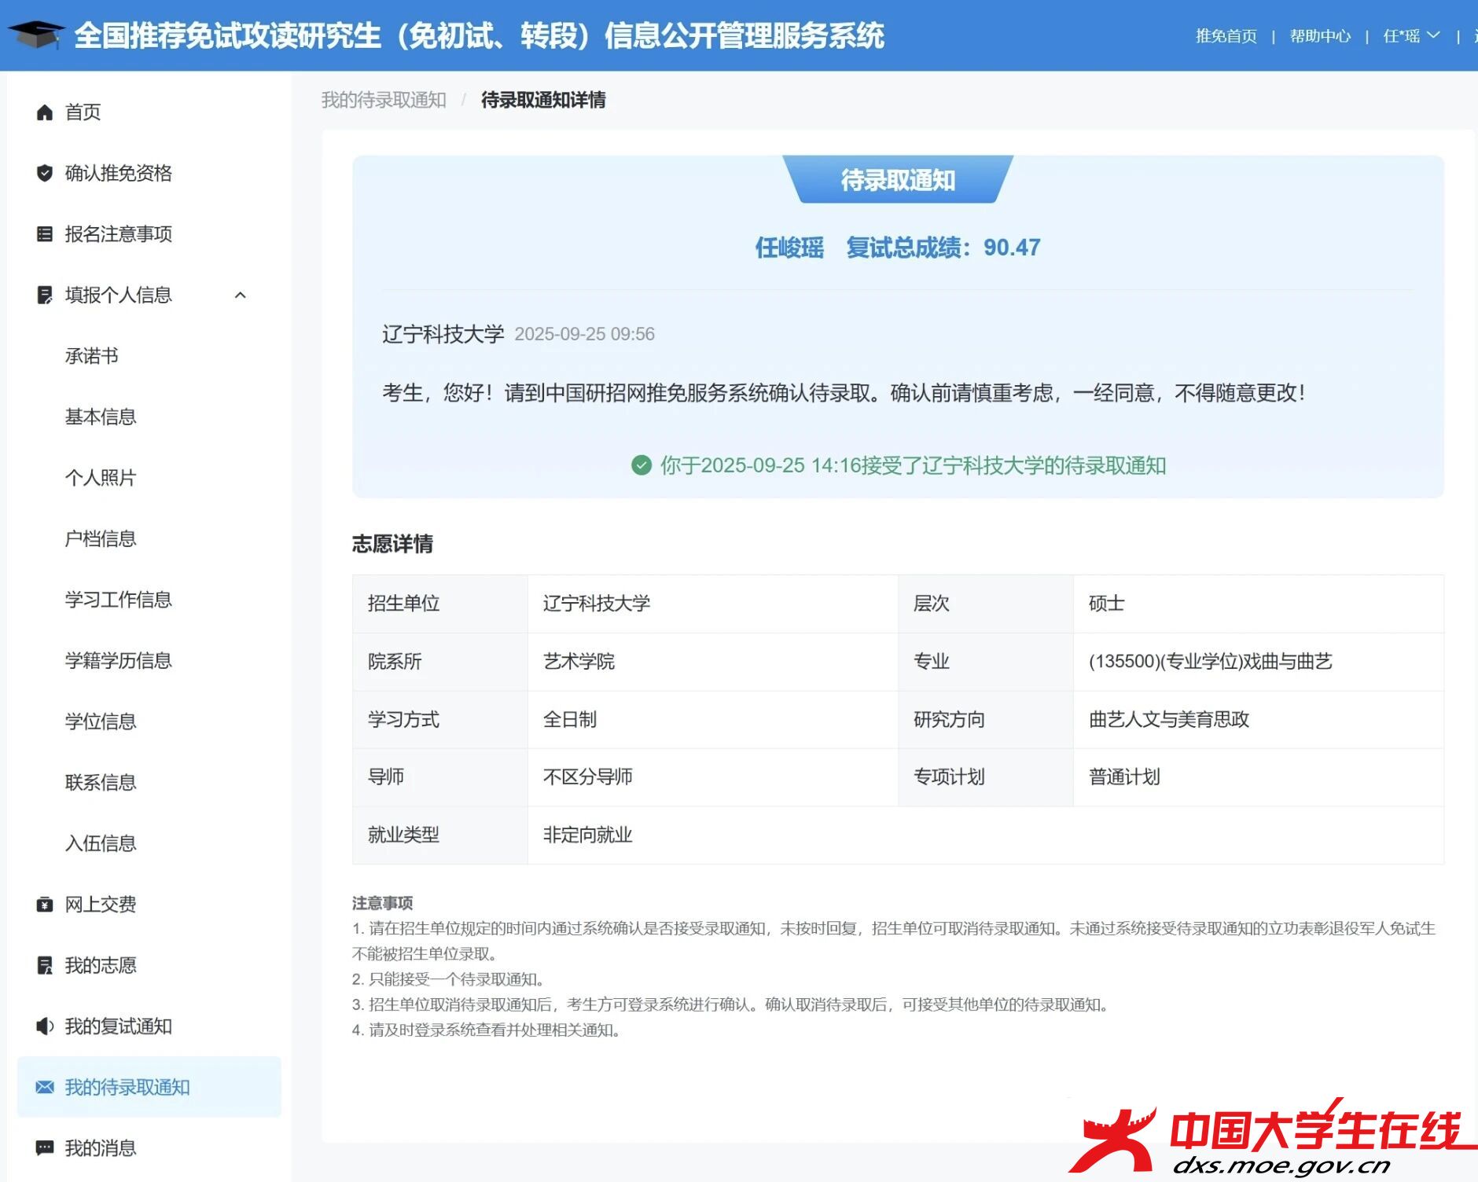Select 承诺书 in the sidebar
Screen dimensions: 1478x1182
click(92, 356)
